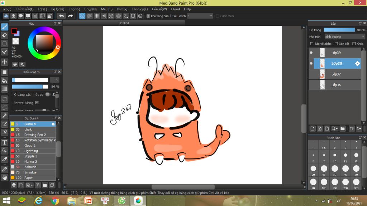Select the Eyedropper tool
The image size is (367, 206).
click(x=5, y=169)
